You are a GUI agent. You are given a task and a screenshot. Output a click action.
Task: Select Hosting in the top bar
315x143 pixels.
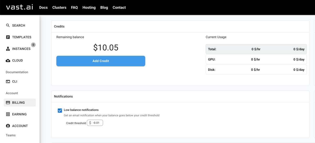89,8
